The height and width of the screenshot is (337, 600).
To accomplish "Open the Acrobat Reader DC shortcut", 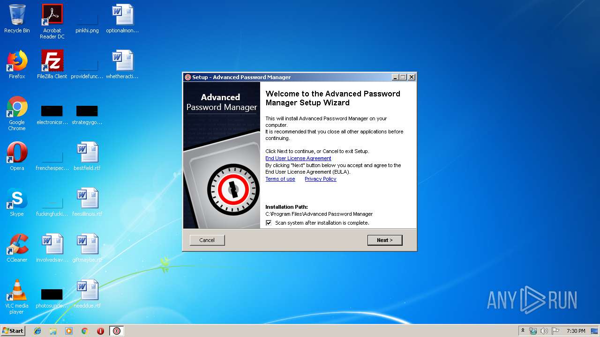I will pos(52,21).
